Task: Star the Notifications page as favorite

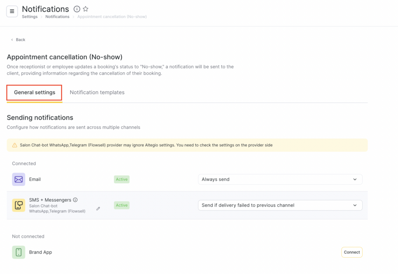Action: click(86, 9)
